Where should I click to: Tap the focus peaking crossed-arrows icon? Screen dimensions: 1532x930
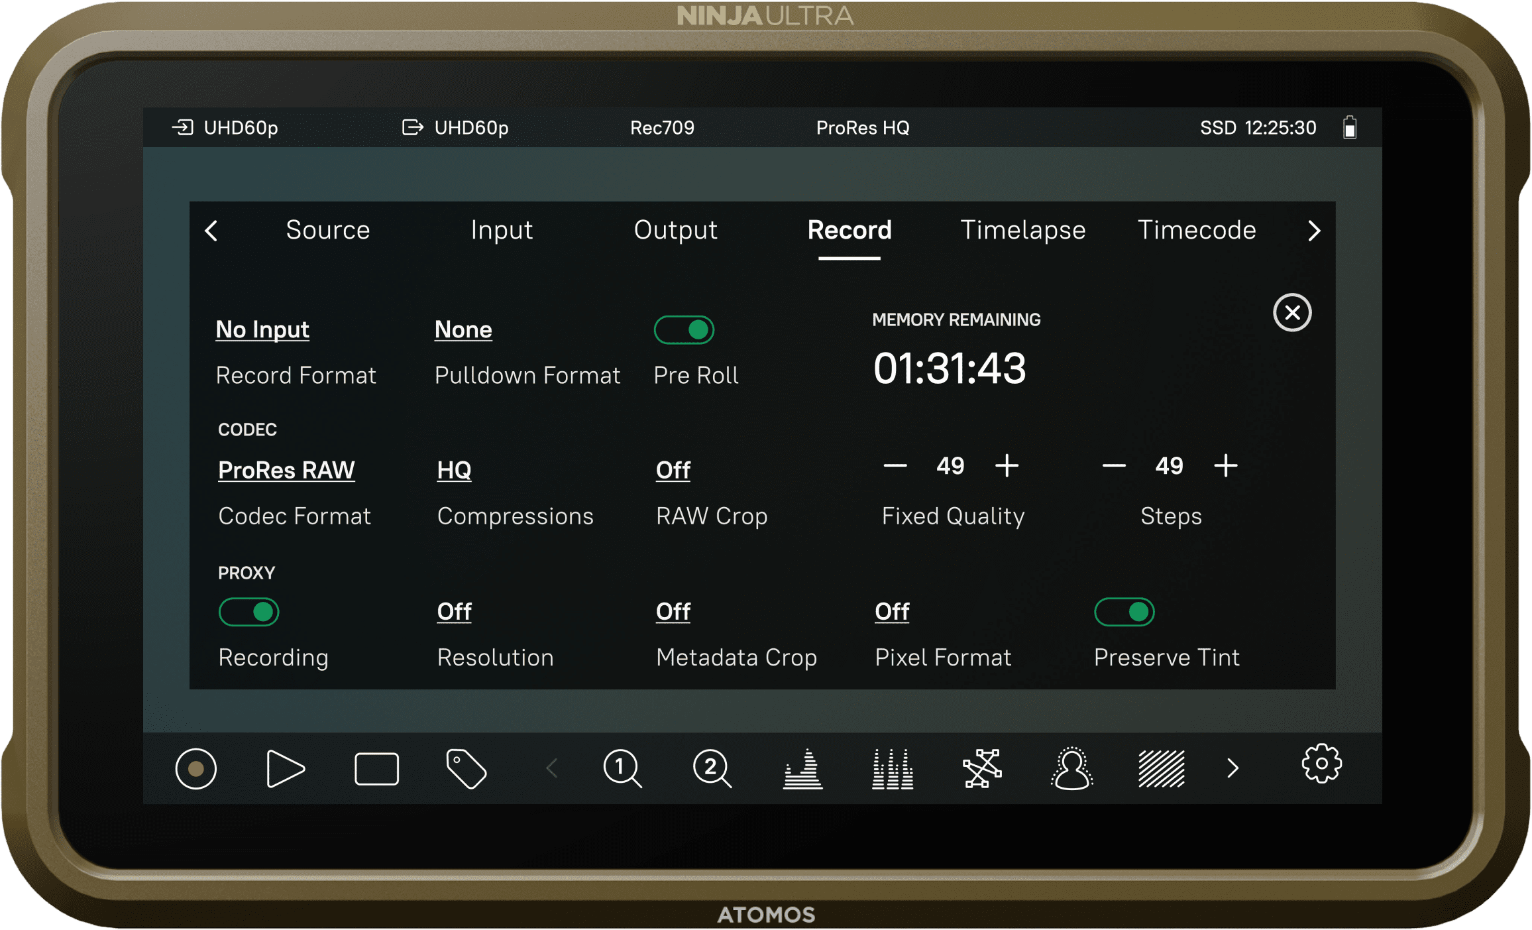(x=982, y=768)
